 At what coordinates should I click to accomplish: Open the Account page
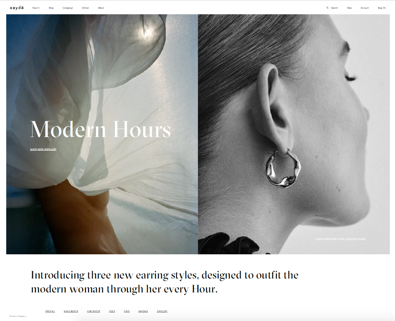coord(365,8)
